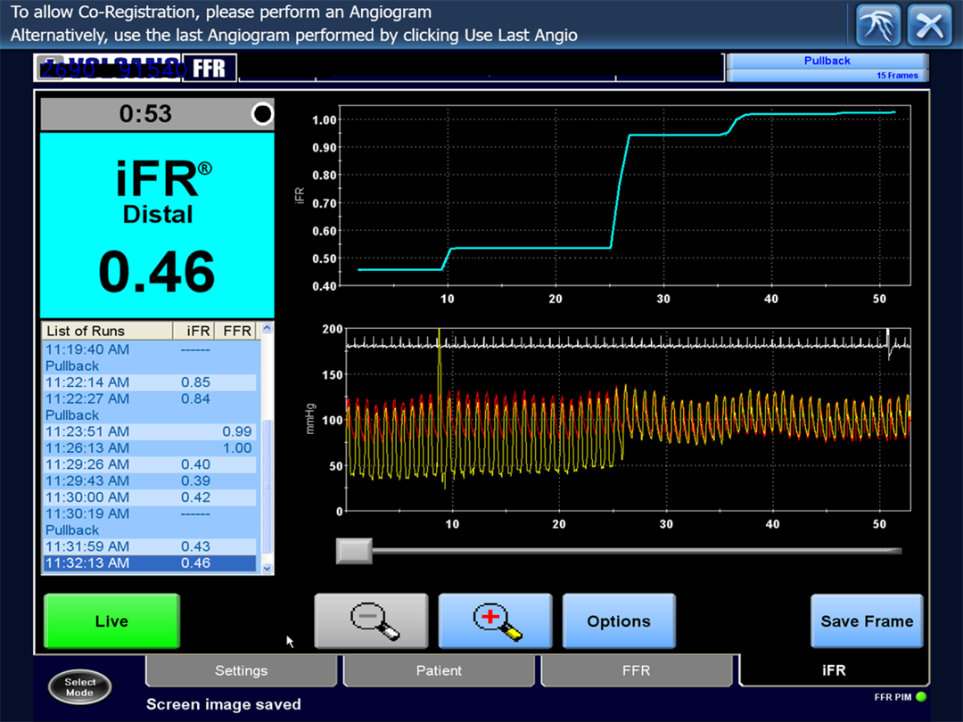Close the co-registration prompt with X
Image resolution: width=963 pixels, height=722 pixels.
(x=929, y=25)
